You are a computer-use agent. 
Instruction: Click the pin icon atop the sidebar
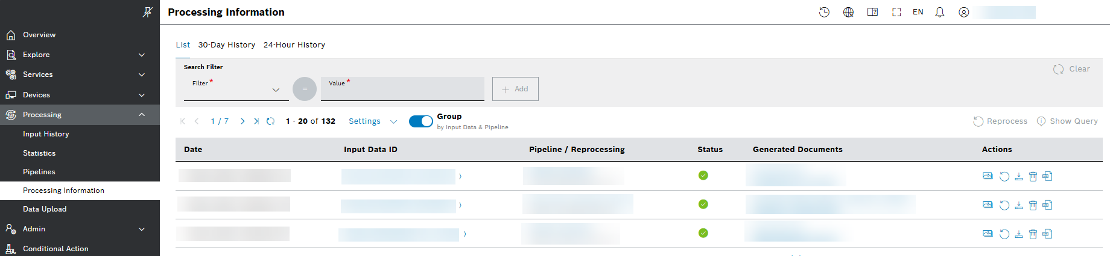click(x=147, y=12)
